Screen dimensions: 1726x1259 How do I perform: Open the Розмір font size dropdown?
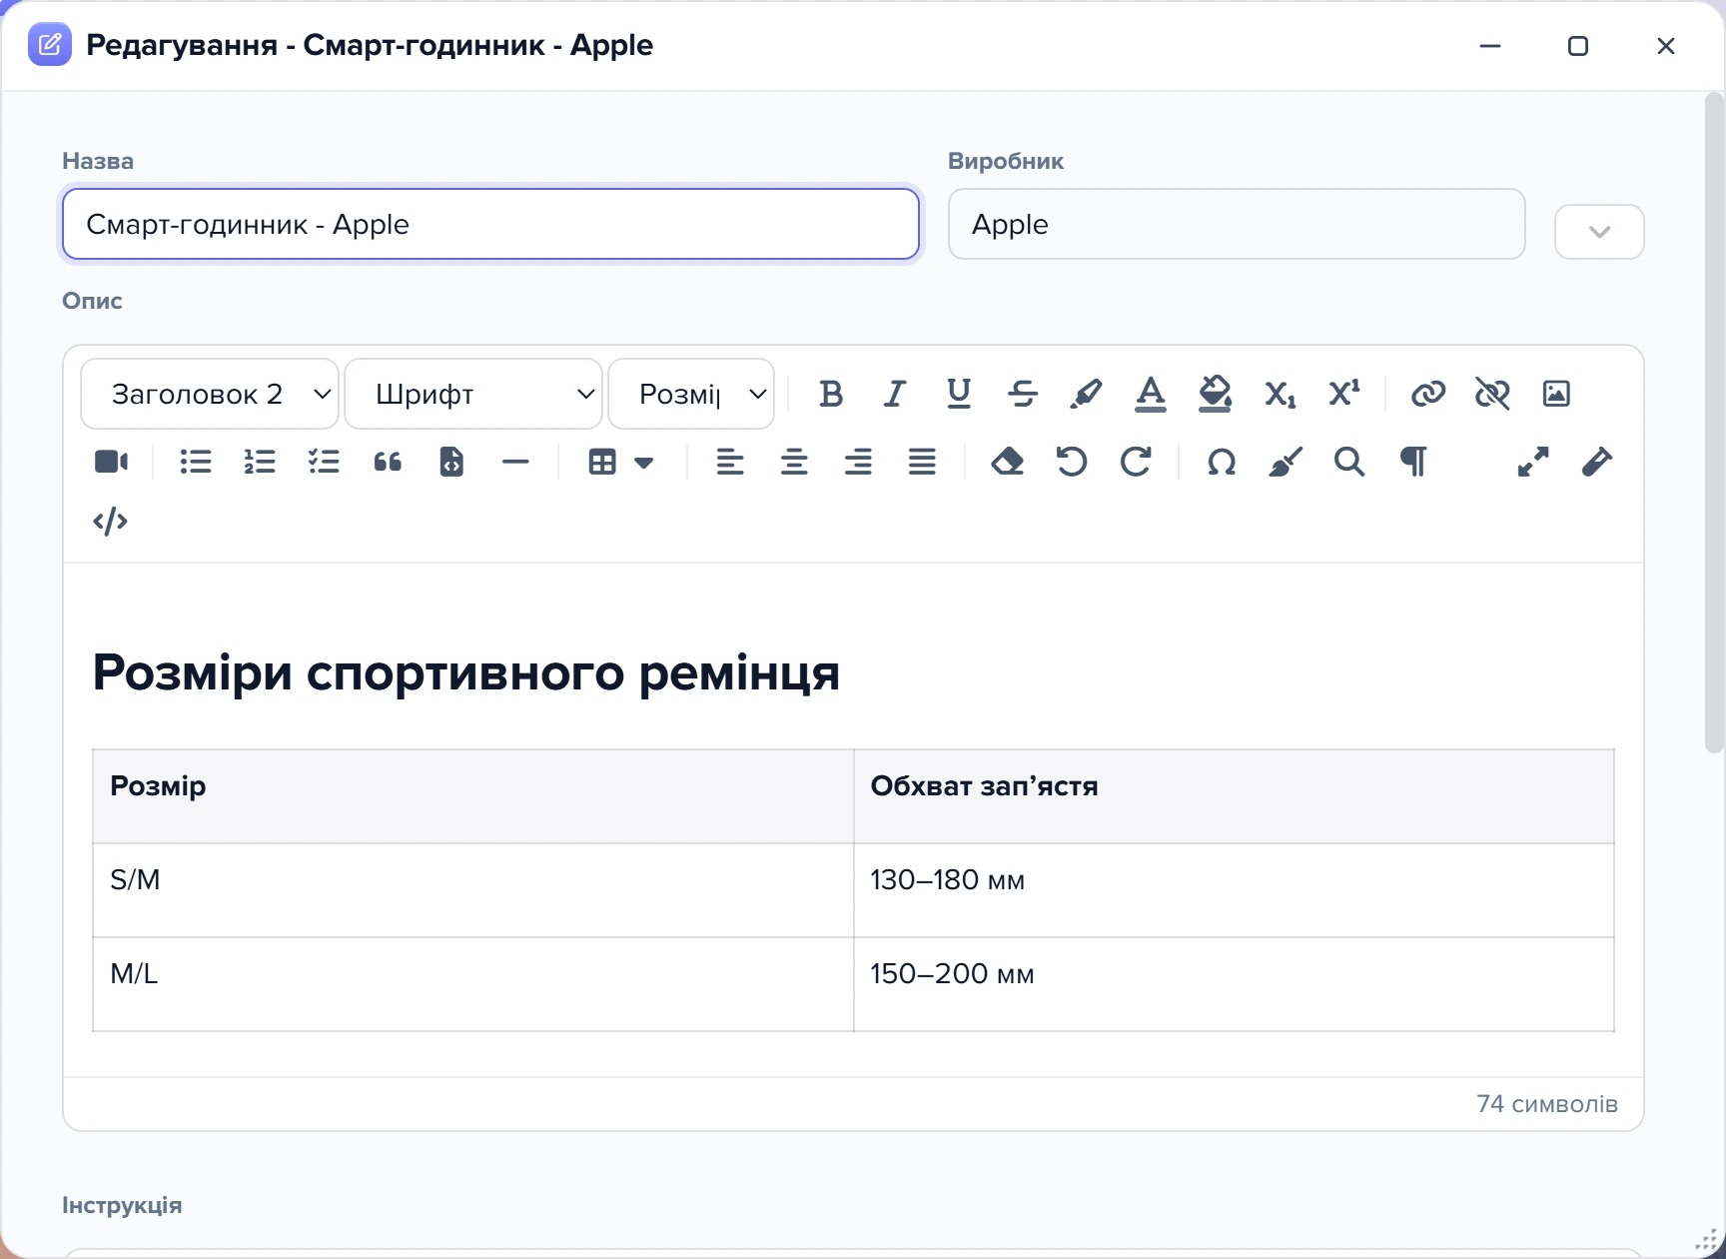point(691,394)
